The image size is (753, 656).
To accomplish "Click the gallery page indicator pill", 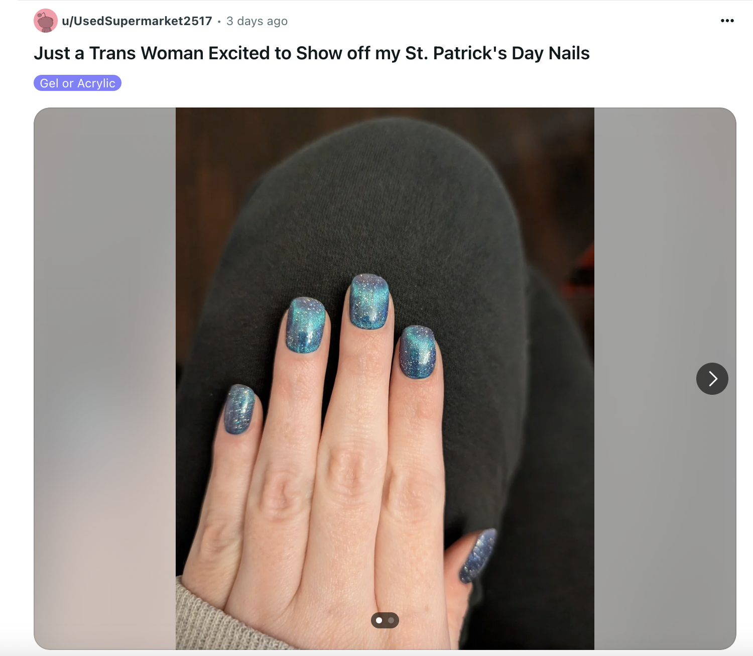I will click(x=385, y=620).
